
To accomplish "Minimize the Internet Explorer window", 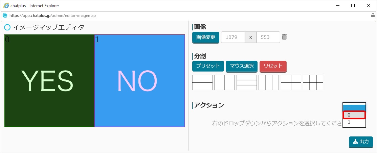I will coord(337,5).
